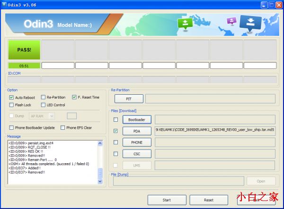
Task: Click the purple download icon in banner
Action: [x=231, y=21]
